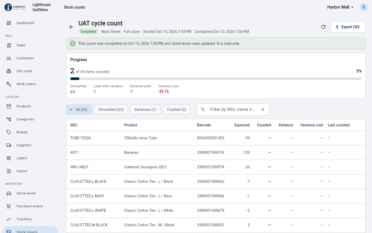Click the Bananas product name
Image resolution: width=372 pixels, height=233 pixels.
tap(131, 152)
